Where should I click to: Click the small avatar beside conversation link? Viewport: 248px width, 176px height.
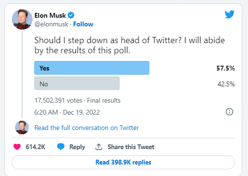(22, 128)
